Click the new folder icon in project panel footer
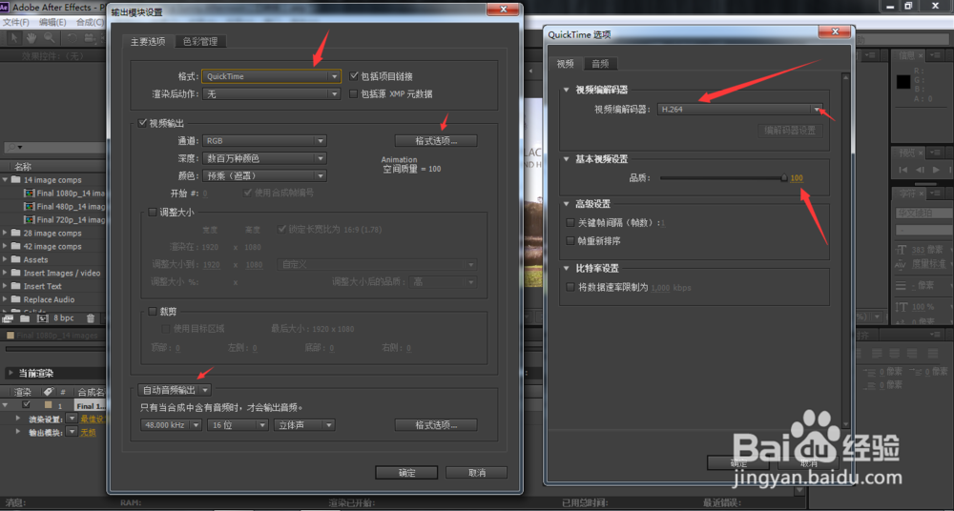Image resolution: width=954 pixels, height=511 pixels. click(25, 317)
